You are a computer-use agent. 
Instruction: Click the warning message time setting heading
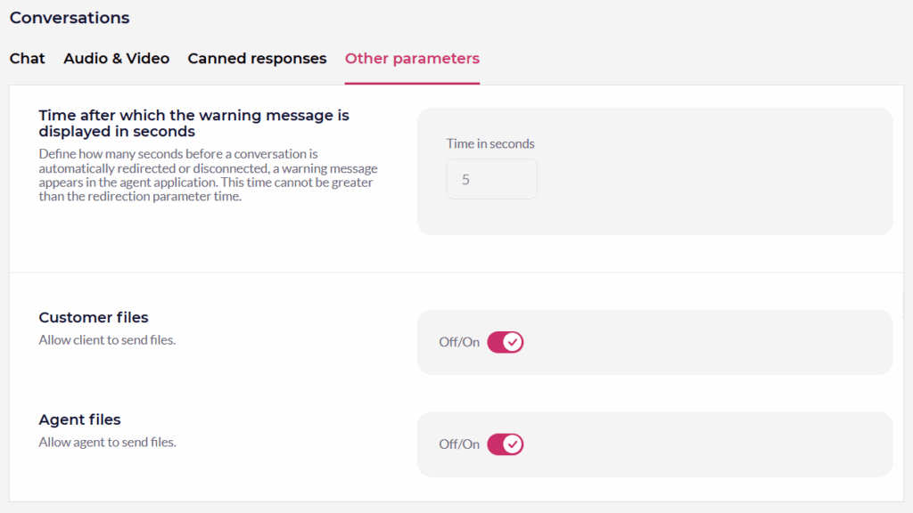coord(193,123)
